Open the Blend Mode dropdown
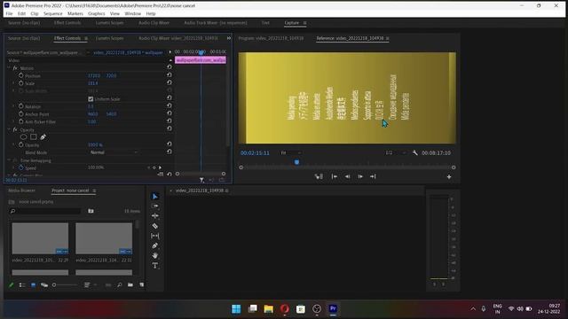568x319 pixels. click(x=114, y=152)
